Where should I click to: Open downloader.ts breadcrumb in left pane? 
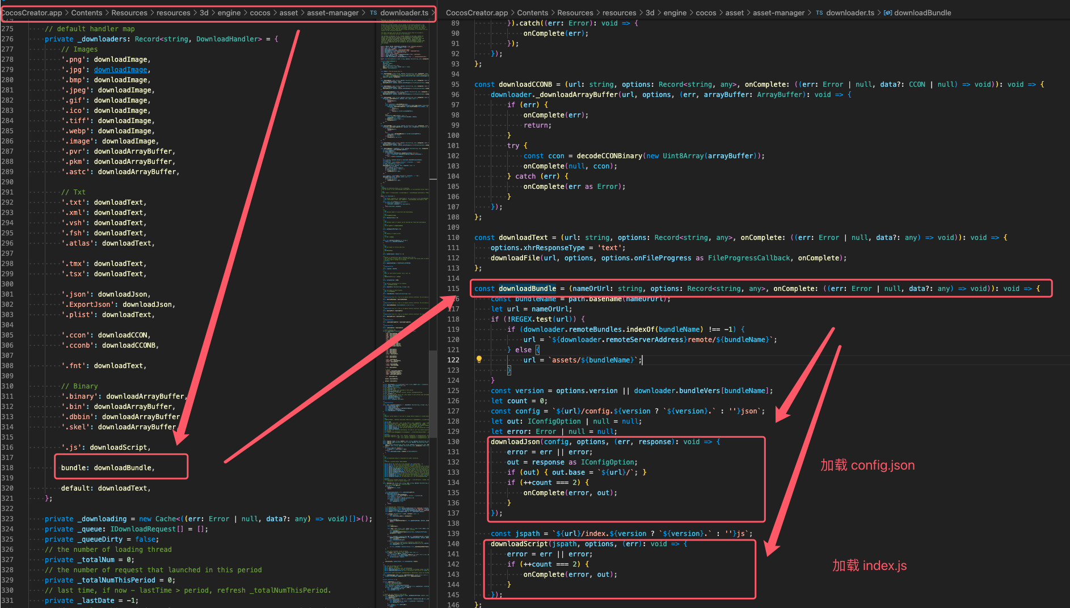pyautogui.click(x=404, y=12)
